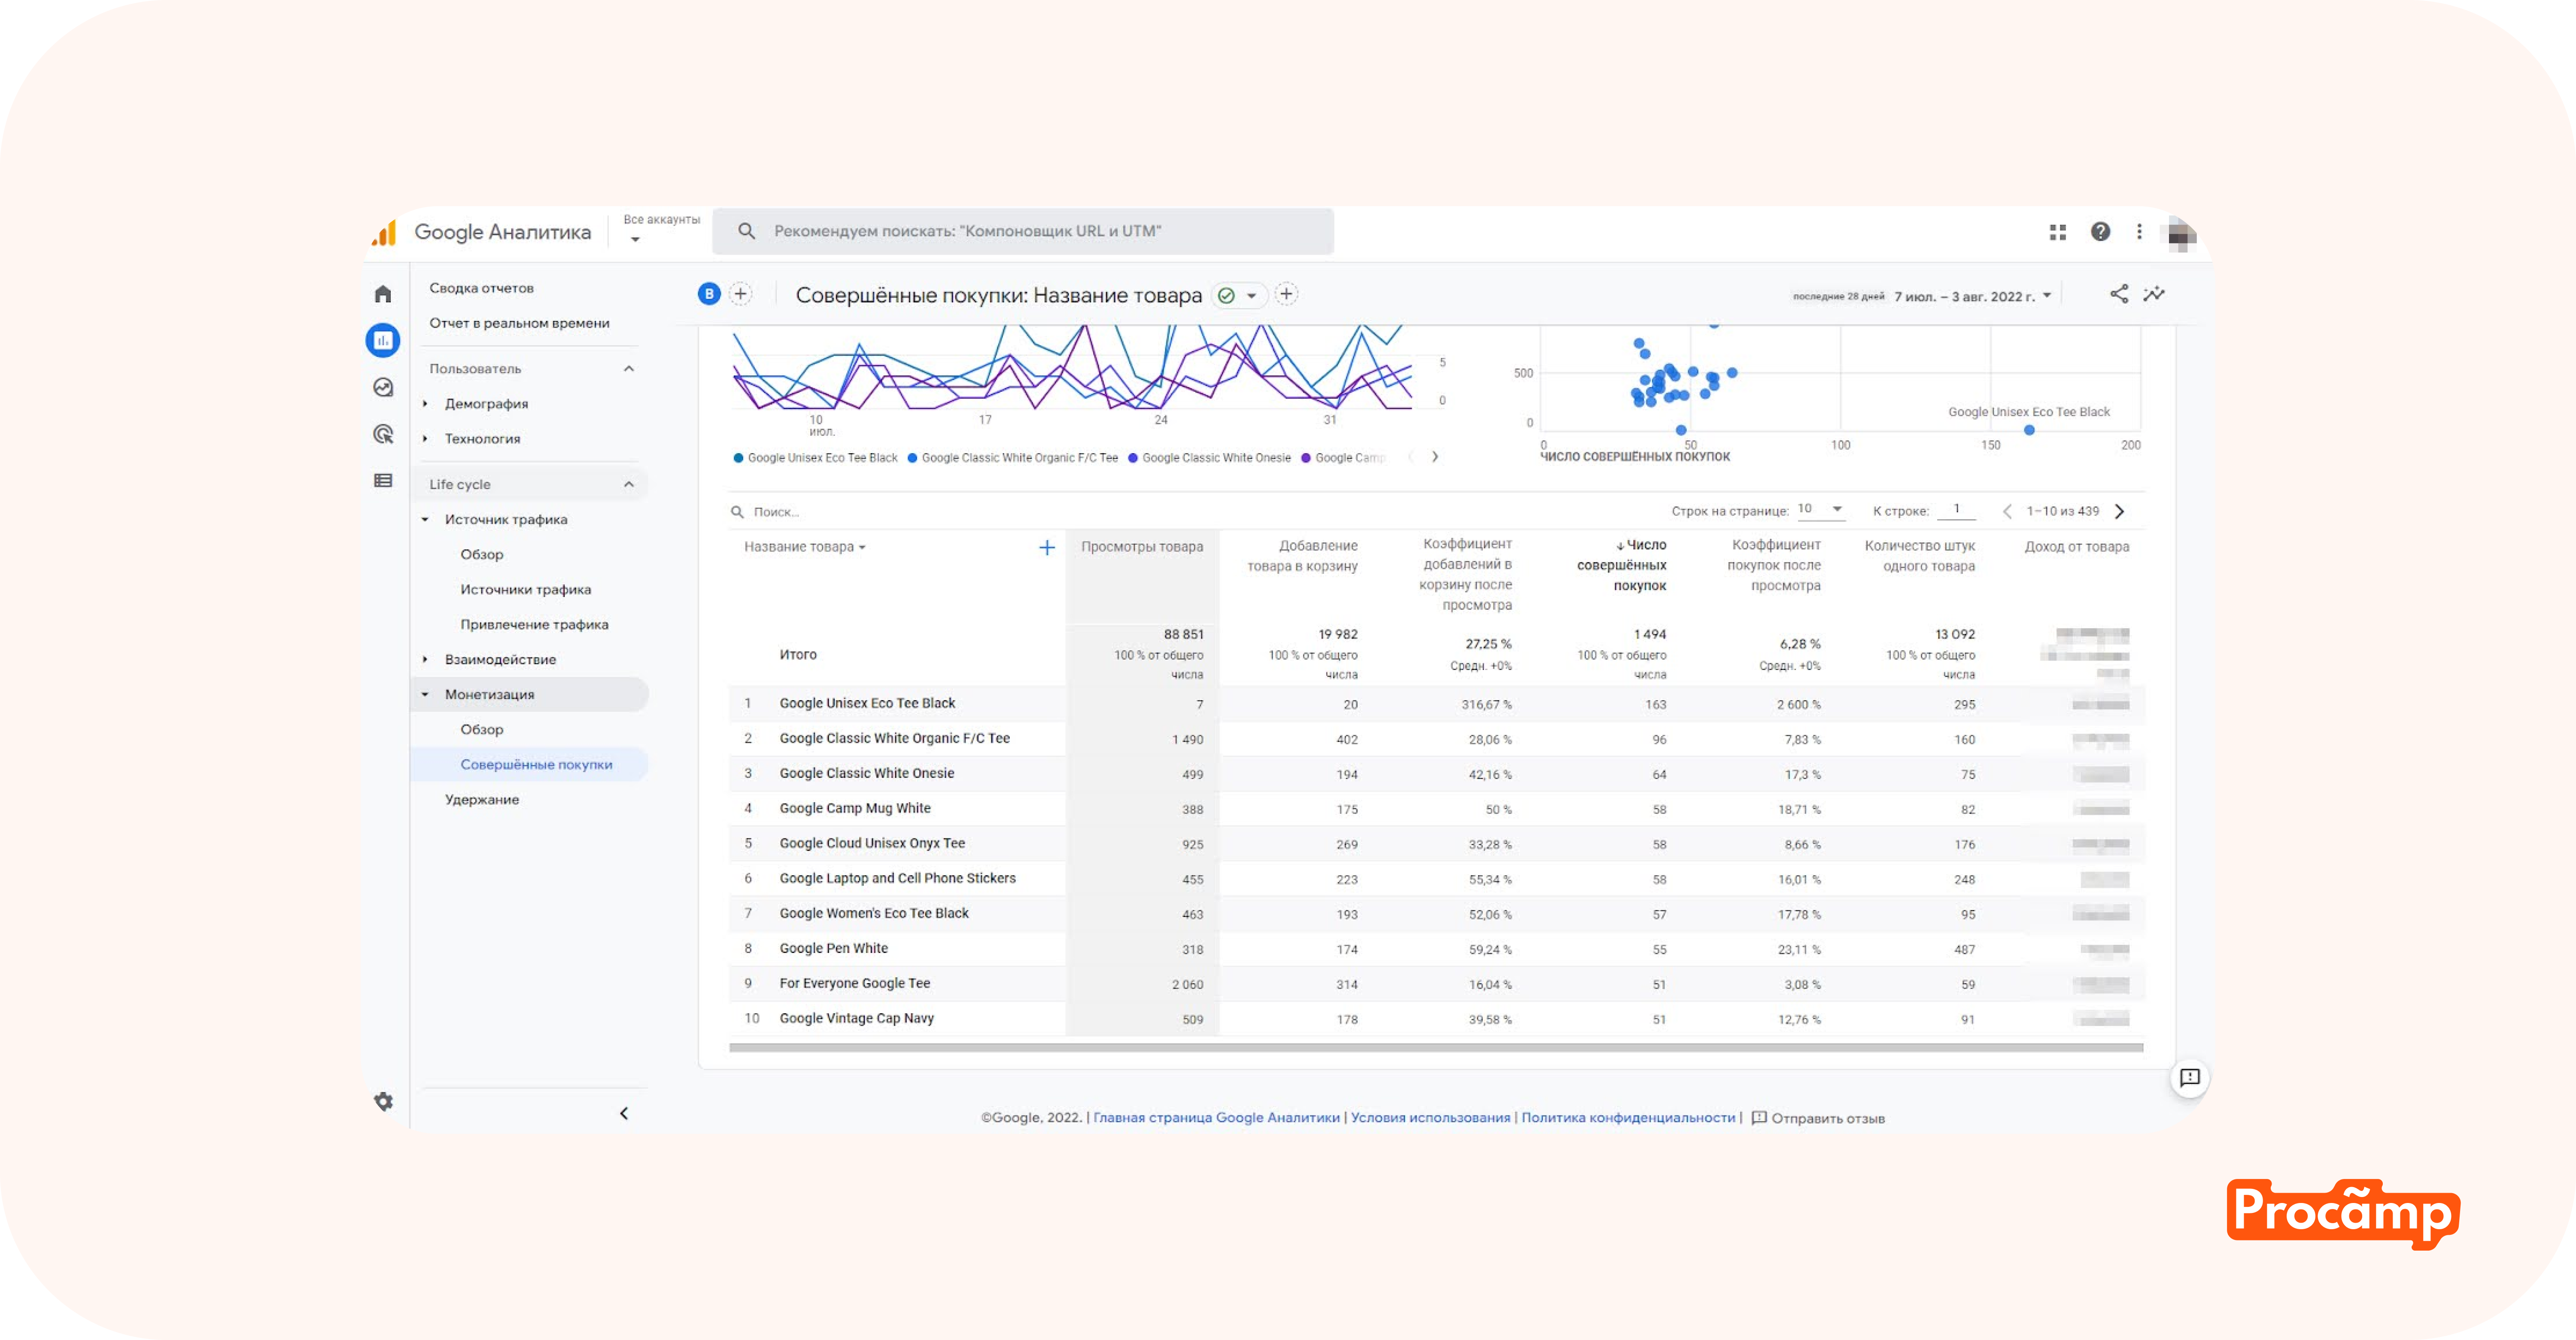Go to next table page arrow

click(x=2119, y=511)
